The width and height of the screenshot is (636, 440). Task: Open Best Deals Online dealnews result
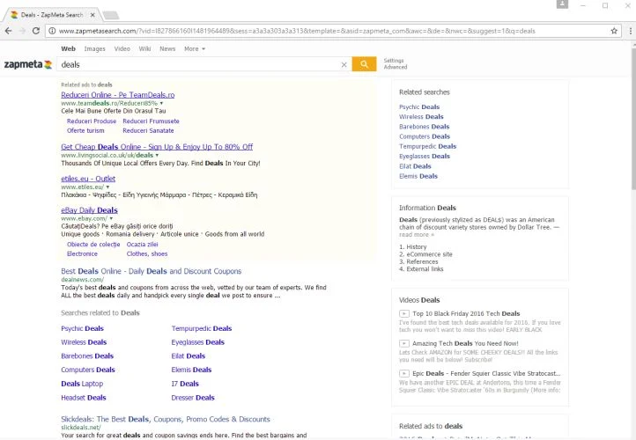[x=152, y=271]
